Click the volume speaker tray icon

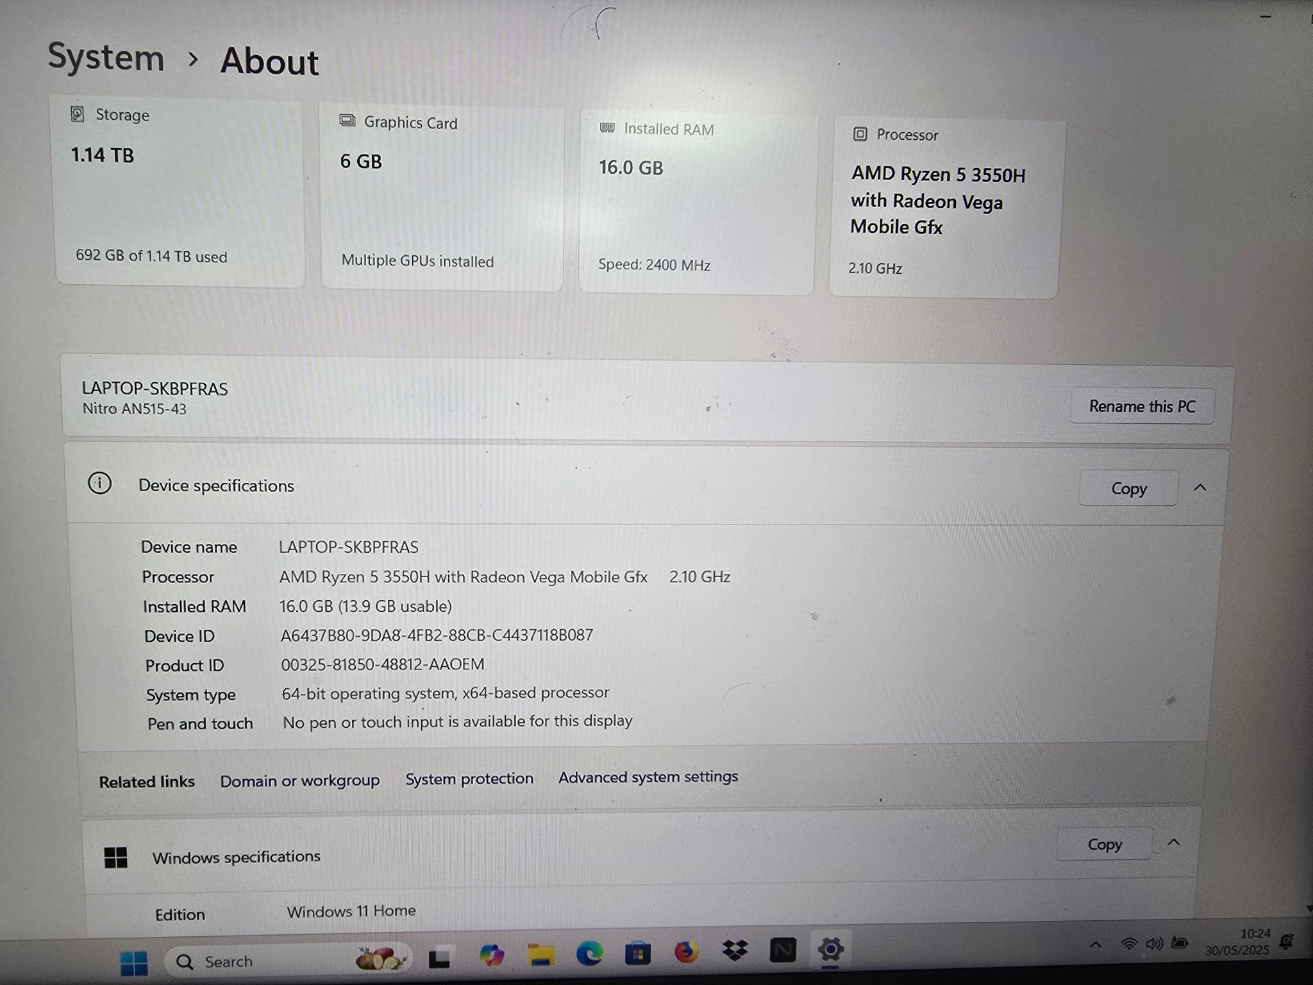(1155, 943)
